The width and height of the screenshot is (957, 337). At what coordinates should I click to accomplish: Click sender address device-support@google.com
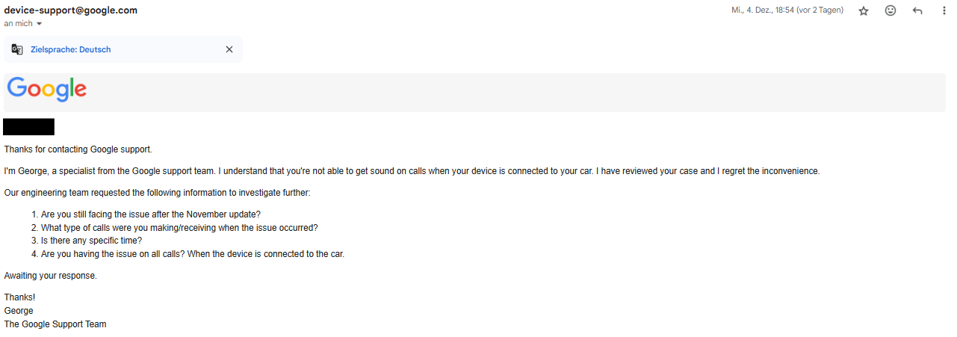pyautogui.click(x=70, y=10)
